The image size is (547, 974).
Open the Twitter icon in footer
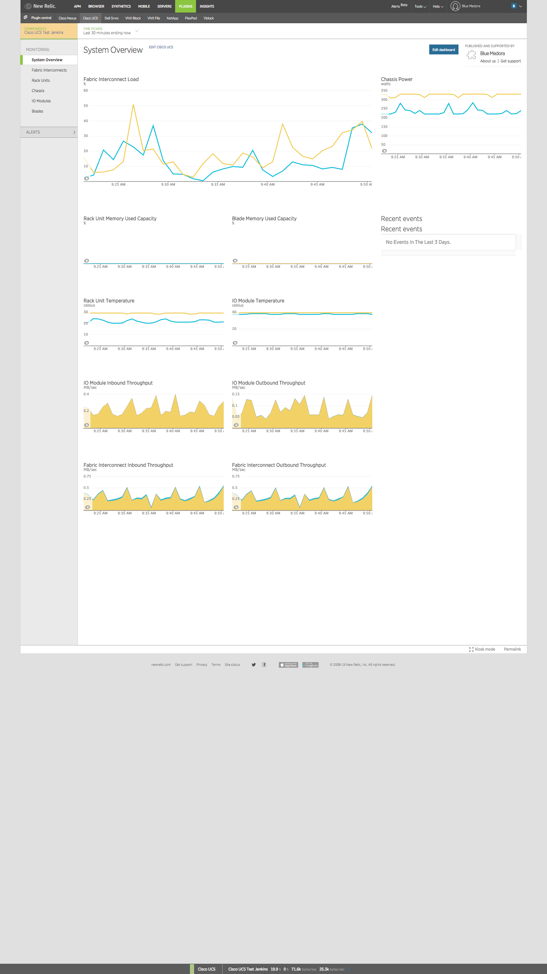click(254, 665)
